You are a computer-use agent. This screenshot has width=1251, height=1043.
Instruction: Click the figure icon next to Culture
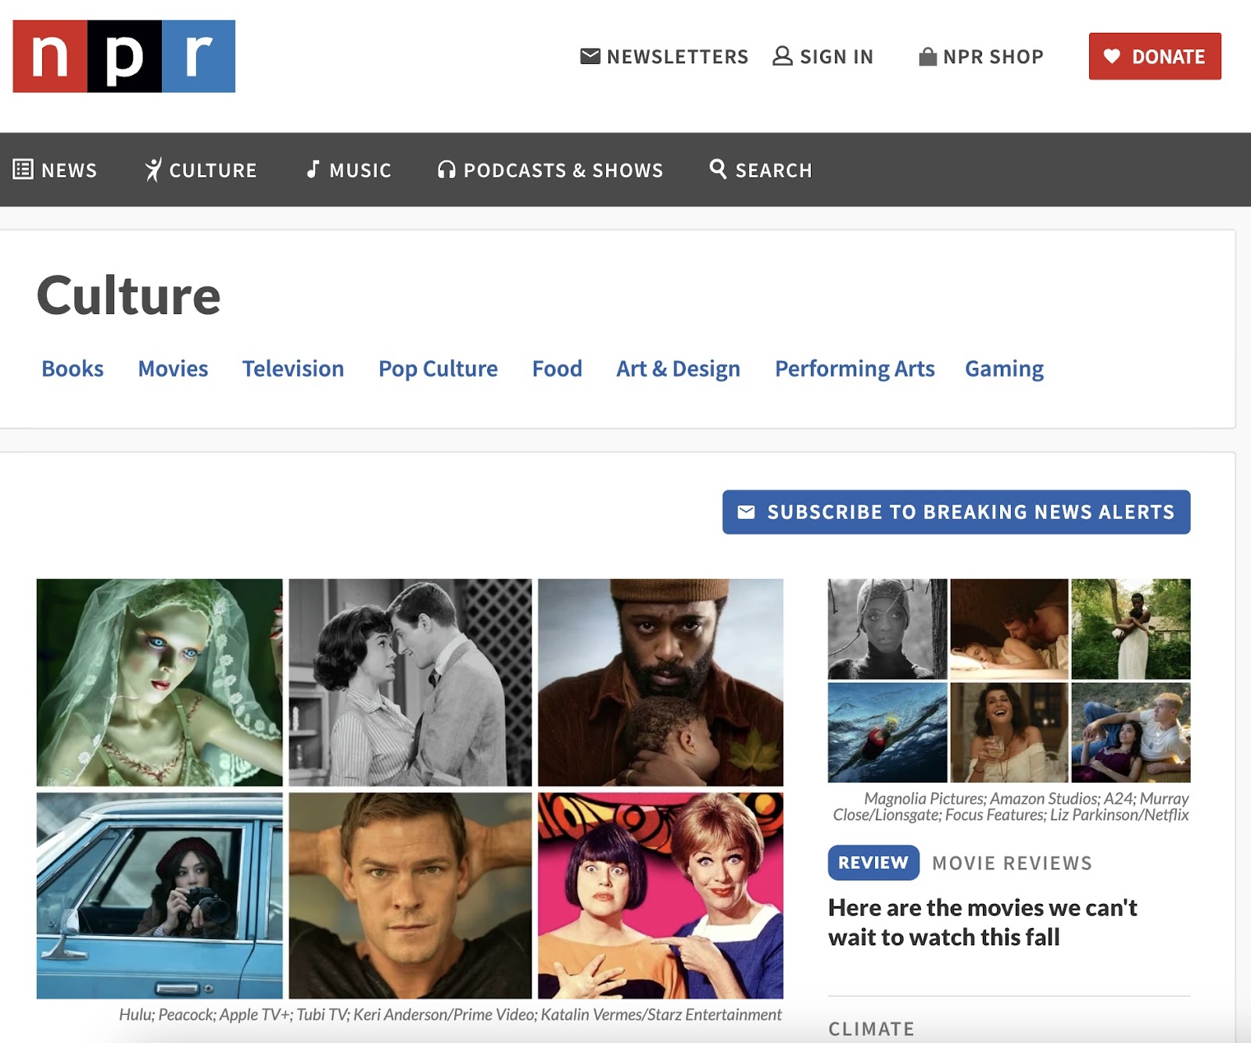[x=154, y=170]
